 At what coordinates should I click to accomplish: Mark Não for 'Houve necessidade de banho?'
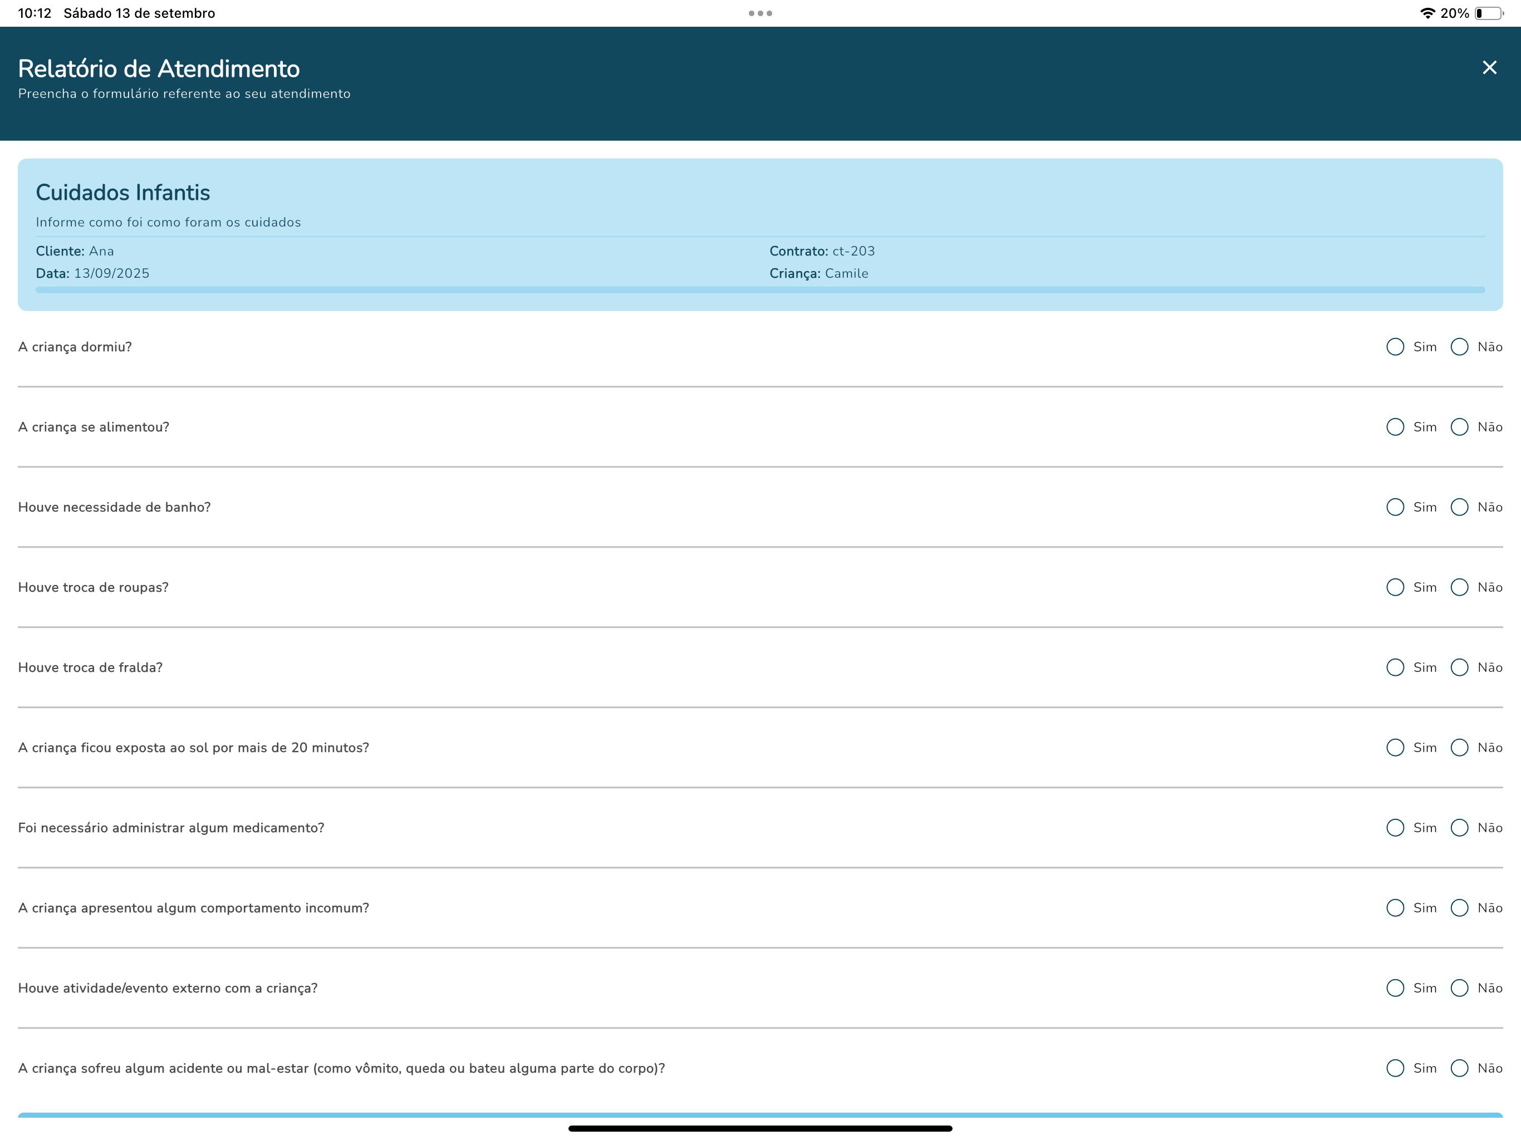pos(1459,507)
